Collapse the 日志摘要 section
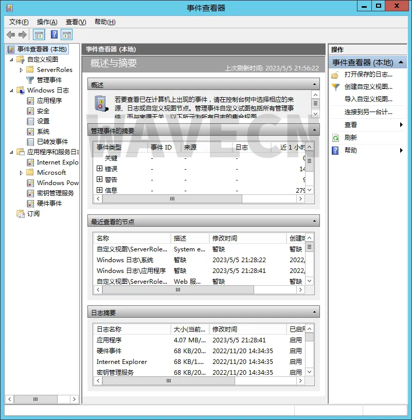 314,312
